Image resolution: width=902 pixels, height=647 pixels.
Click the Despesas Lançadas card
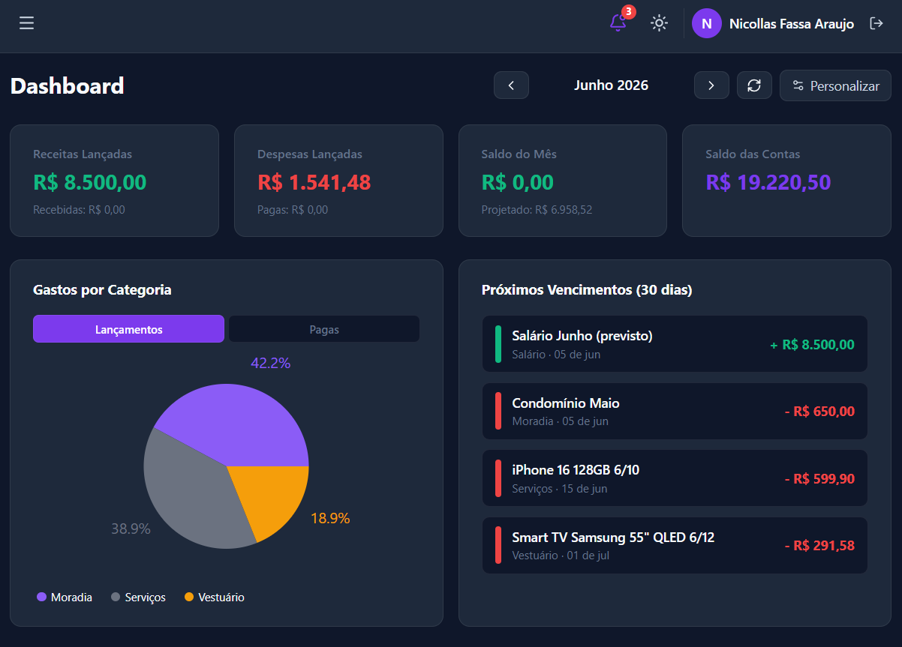click(x=338, y=181)
